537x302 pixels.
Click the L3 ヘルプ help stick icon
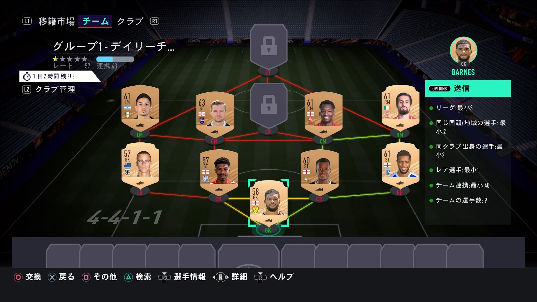tap(260, 277)
